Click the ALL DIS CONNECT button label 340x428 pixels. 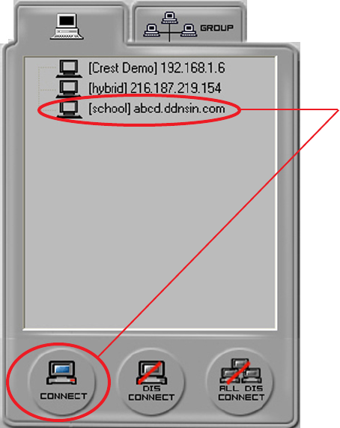pyautogui.click(x=241, y=393)
